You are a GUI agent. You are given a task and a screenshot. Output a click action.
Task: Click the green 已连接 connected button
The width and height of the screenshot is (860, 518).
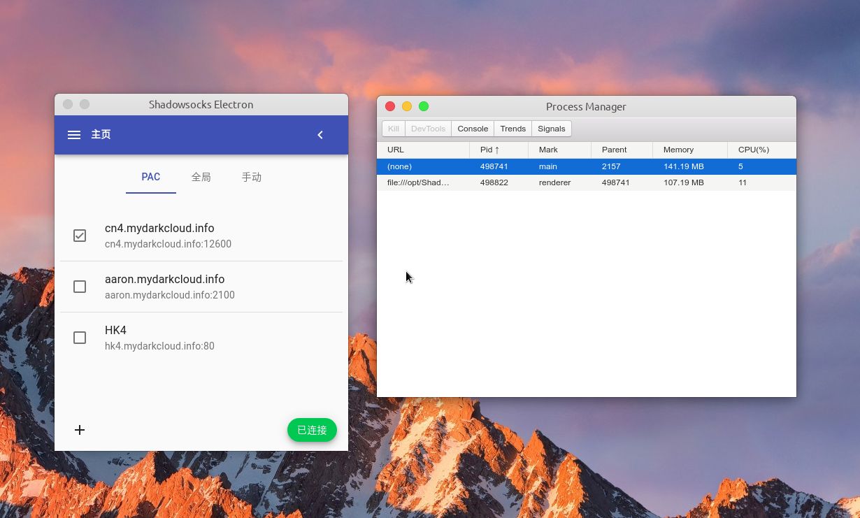312,430
